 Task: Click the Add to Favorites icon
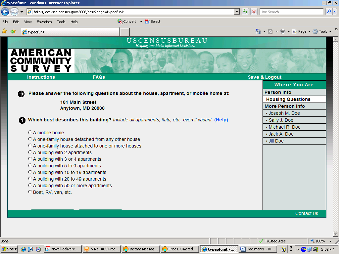pyautogui.click(x=13, y=31)
